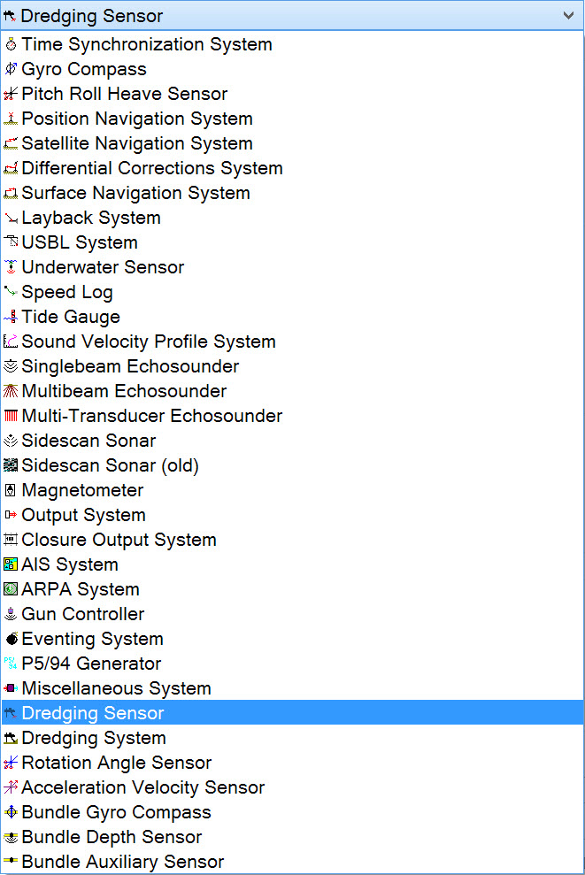This screenshot has width=585, height=875.
Task: Click the Multibeam Echosounder icon
Action: (x=11, y=391)
